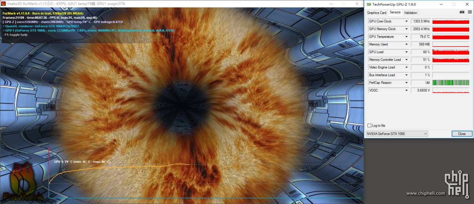Click the GPU Load history graph
Image resolution: width=474 pixels, height=204 pixels.
(450, 52)
